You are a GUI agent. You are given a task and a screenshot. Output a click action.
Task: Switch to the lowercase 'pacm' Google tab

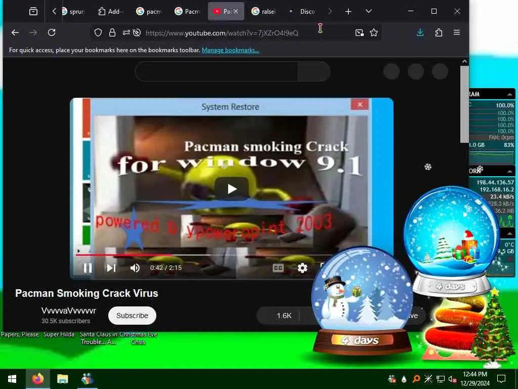149,12
